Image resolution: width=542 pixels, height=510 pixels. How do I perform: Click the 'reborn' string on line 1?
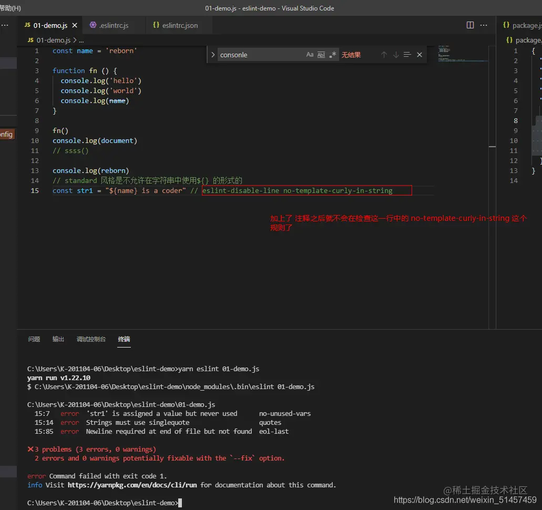coord(121,50)
